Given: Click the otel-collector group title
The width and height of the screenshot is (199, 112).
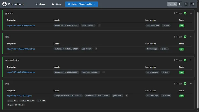Looking at the screenshot, I should click(12, 60).
